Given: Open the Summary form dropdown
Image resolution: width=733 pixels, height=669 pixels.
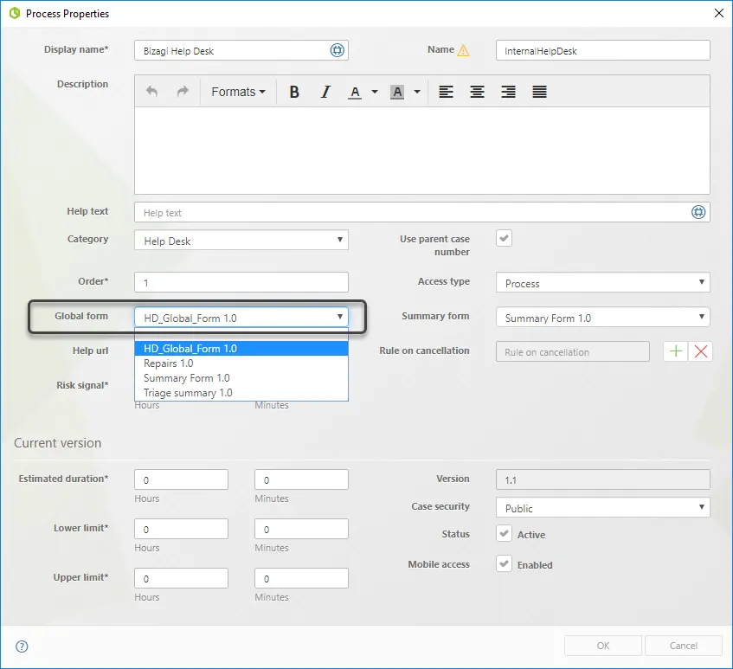Looking at the screenshot, I should click(602, 317).
